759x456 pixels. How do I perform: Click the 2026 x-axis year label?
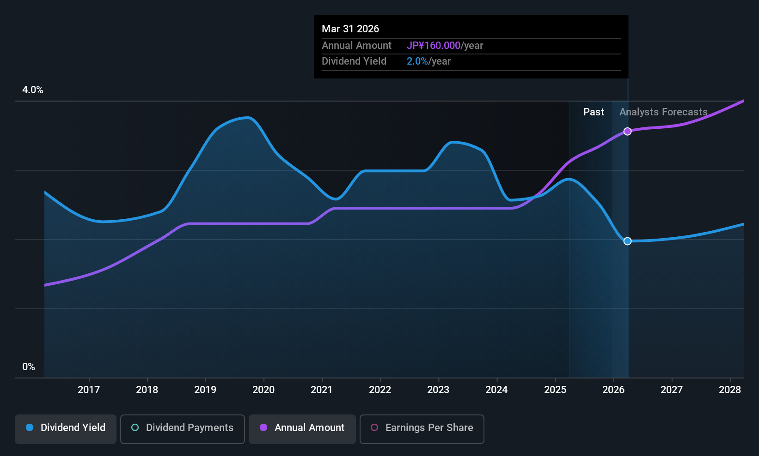coord(613,390)
